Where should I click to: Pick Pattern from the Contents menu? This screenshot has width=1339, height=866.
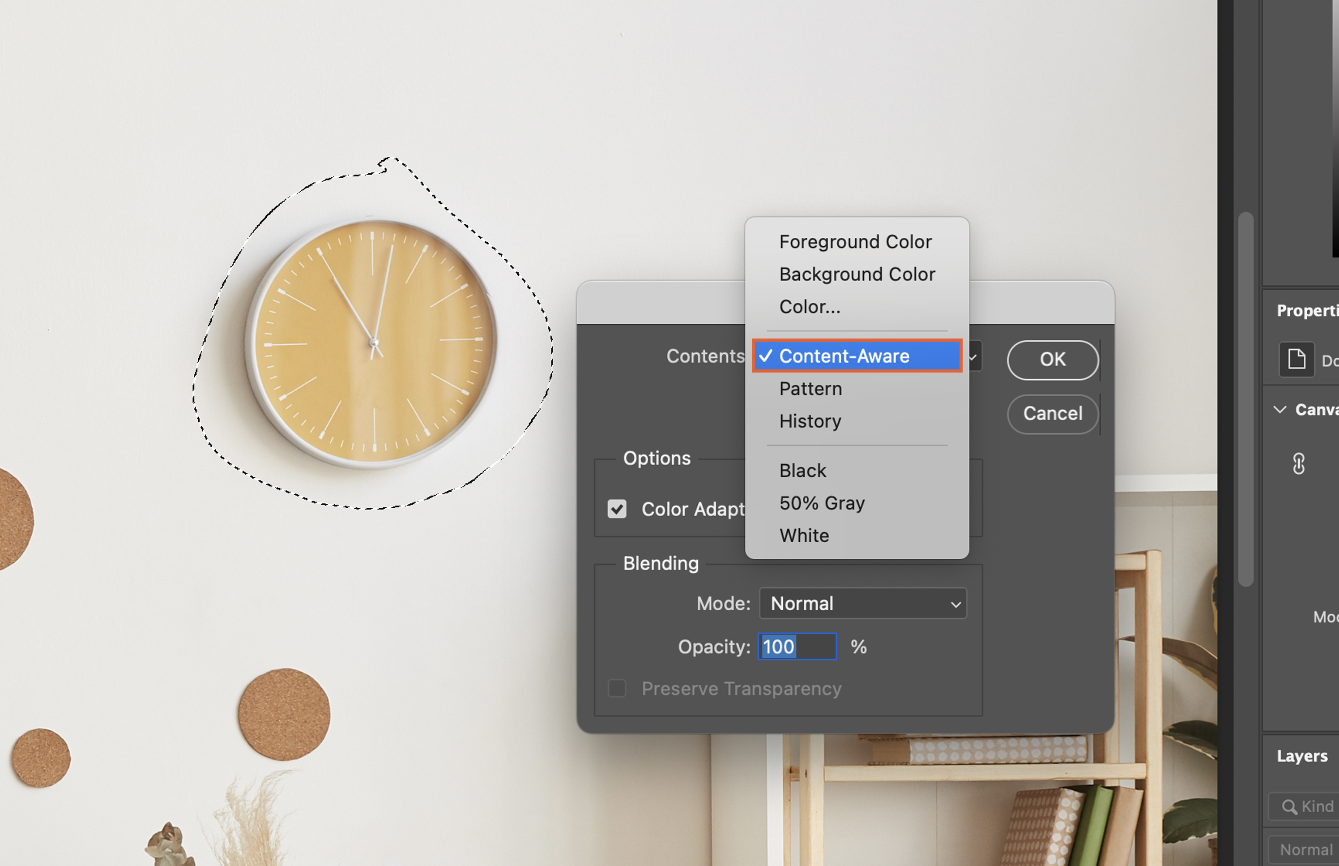[810, 389]
